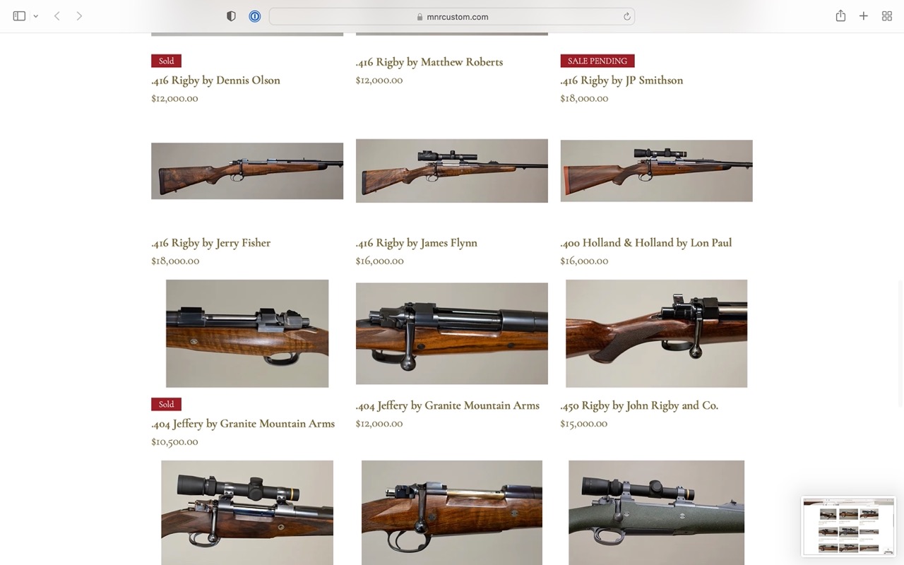Toggle the Safari sidebar button
Screen dimensions: 904x565
pyautogui.click(x=19, y=16)
